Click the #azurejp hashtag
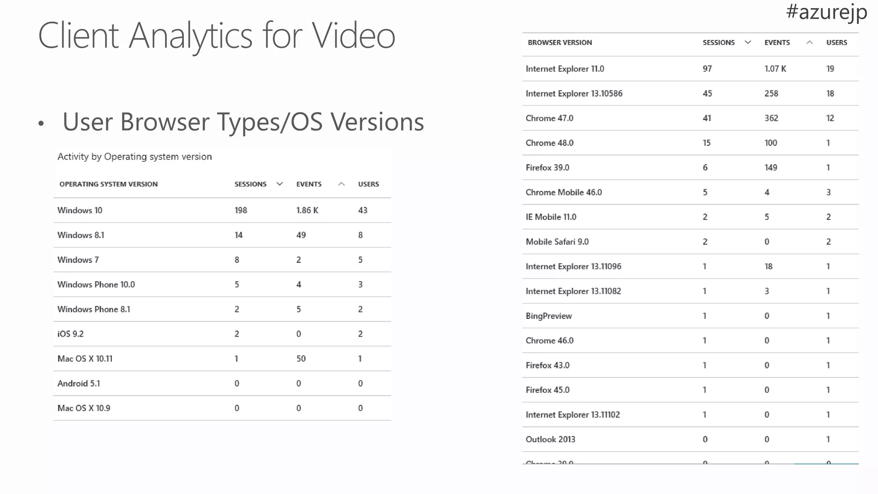 click(x=826, y=12)
